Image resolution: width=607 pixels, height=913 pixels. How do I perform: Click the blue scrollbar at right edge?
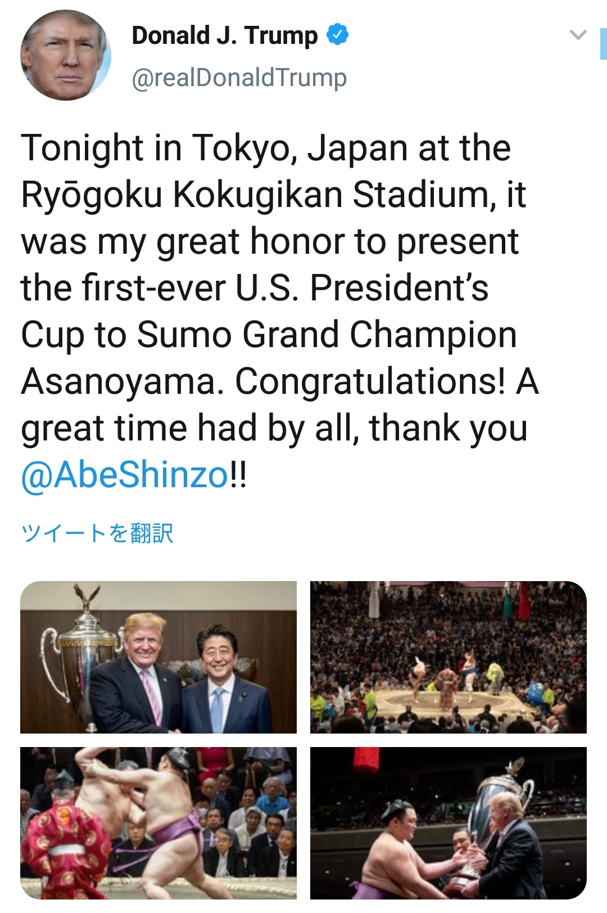click(603, 45)
